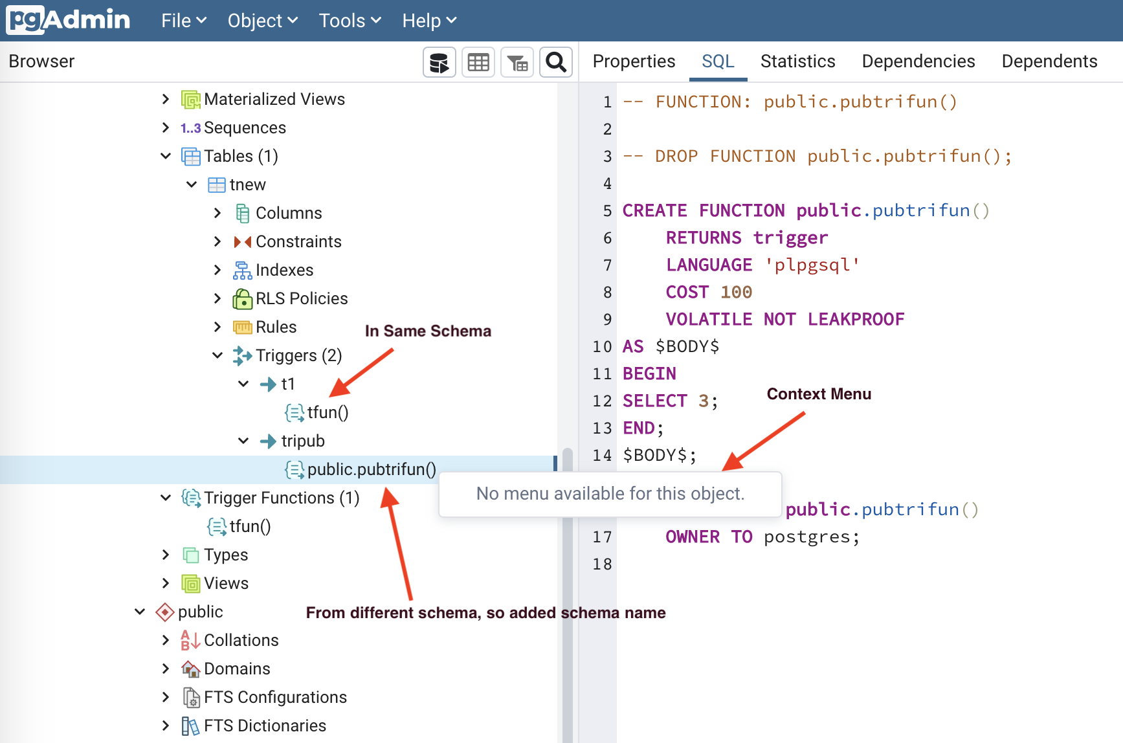
Task: Click the Search Objects magnifier icon
Action: (556, 62)
